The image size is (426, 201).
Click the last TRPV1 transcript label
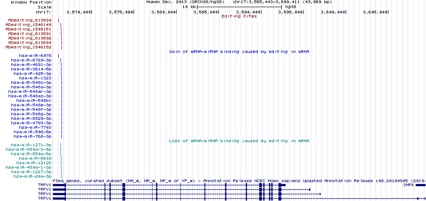pyautogui.click(x=45, y=199)
